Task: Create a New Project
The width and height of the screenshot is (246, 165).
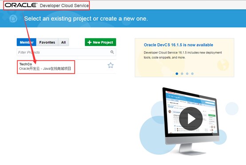Action: [x=100, y=42]
